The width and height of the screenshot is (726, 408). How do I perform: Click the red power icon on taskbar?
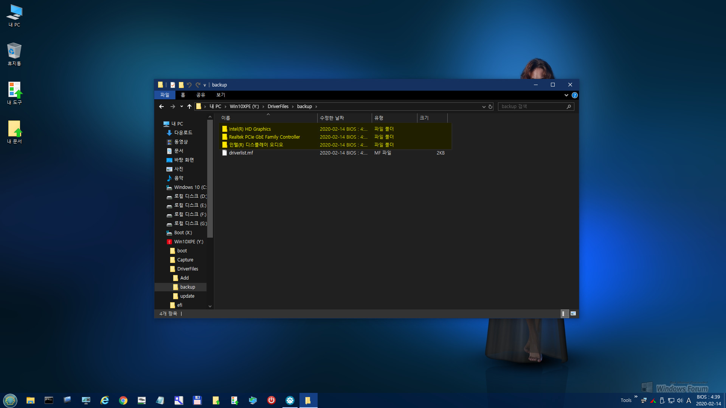point(271,400)
